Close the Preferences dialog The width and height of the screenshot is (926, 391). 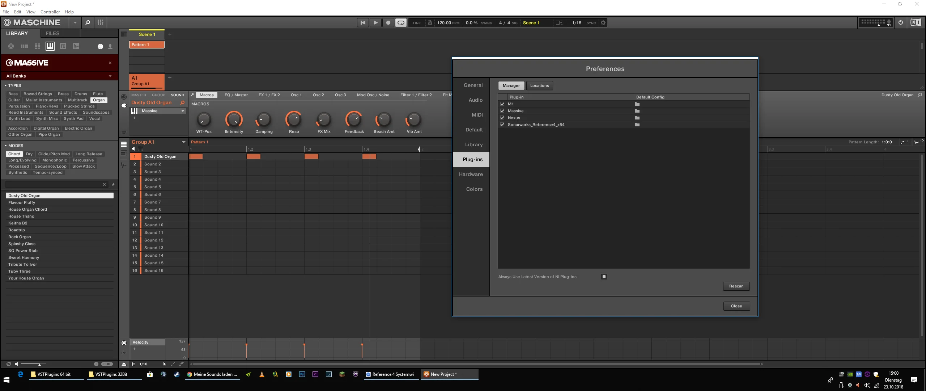coord(736,306)
